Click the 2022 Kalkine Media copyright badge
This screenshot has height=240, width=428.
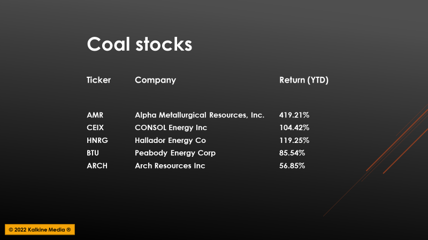click(x=40, y=229)
